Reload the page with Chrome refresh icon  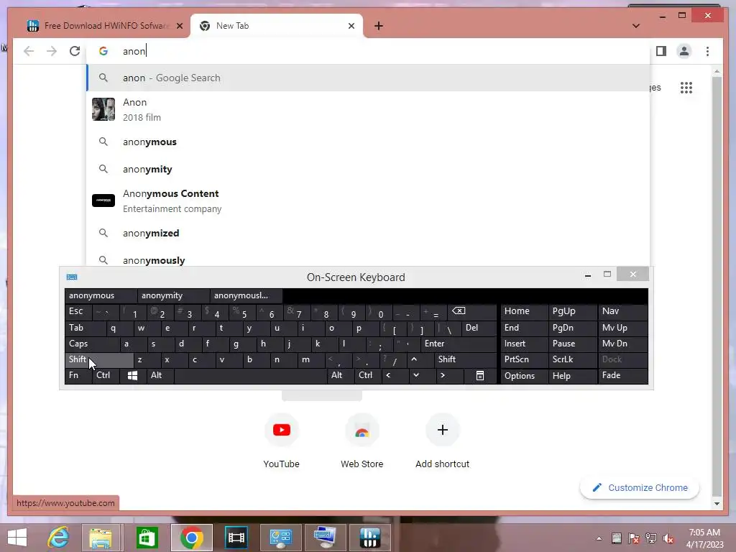click(75, 51)
